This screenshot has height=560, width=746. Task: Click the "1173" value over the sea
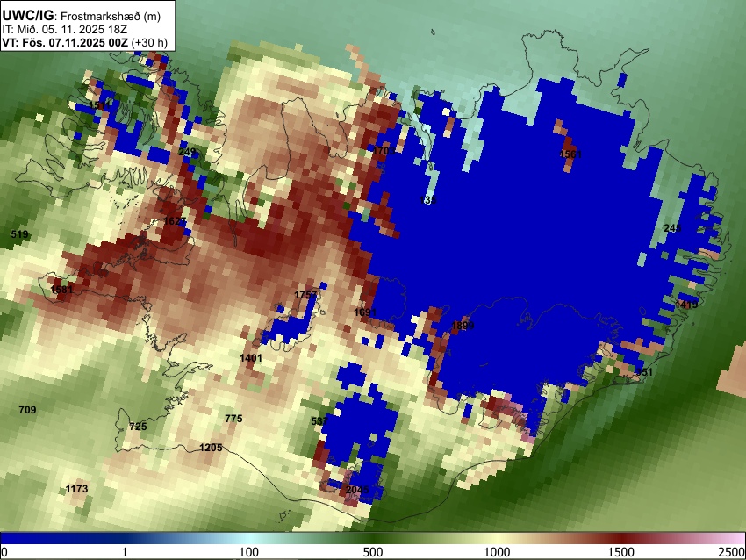[x=76, y=489]
